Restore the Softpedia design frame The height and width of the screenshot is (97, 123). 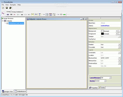coord(83,19)
